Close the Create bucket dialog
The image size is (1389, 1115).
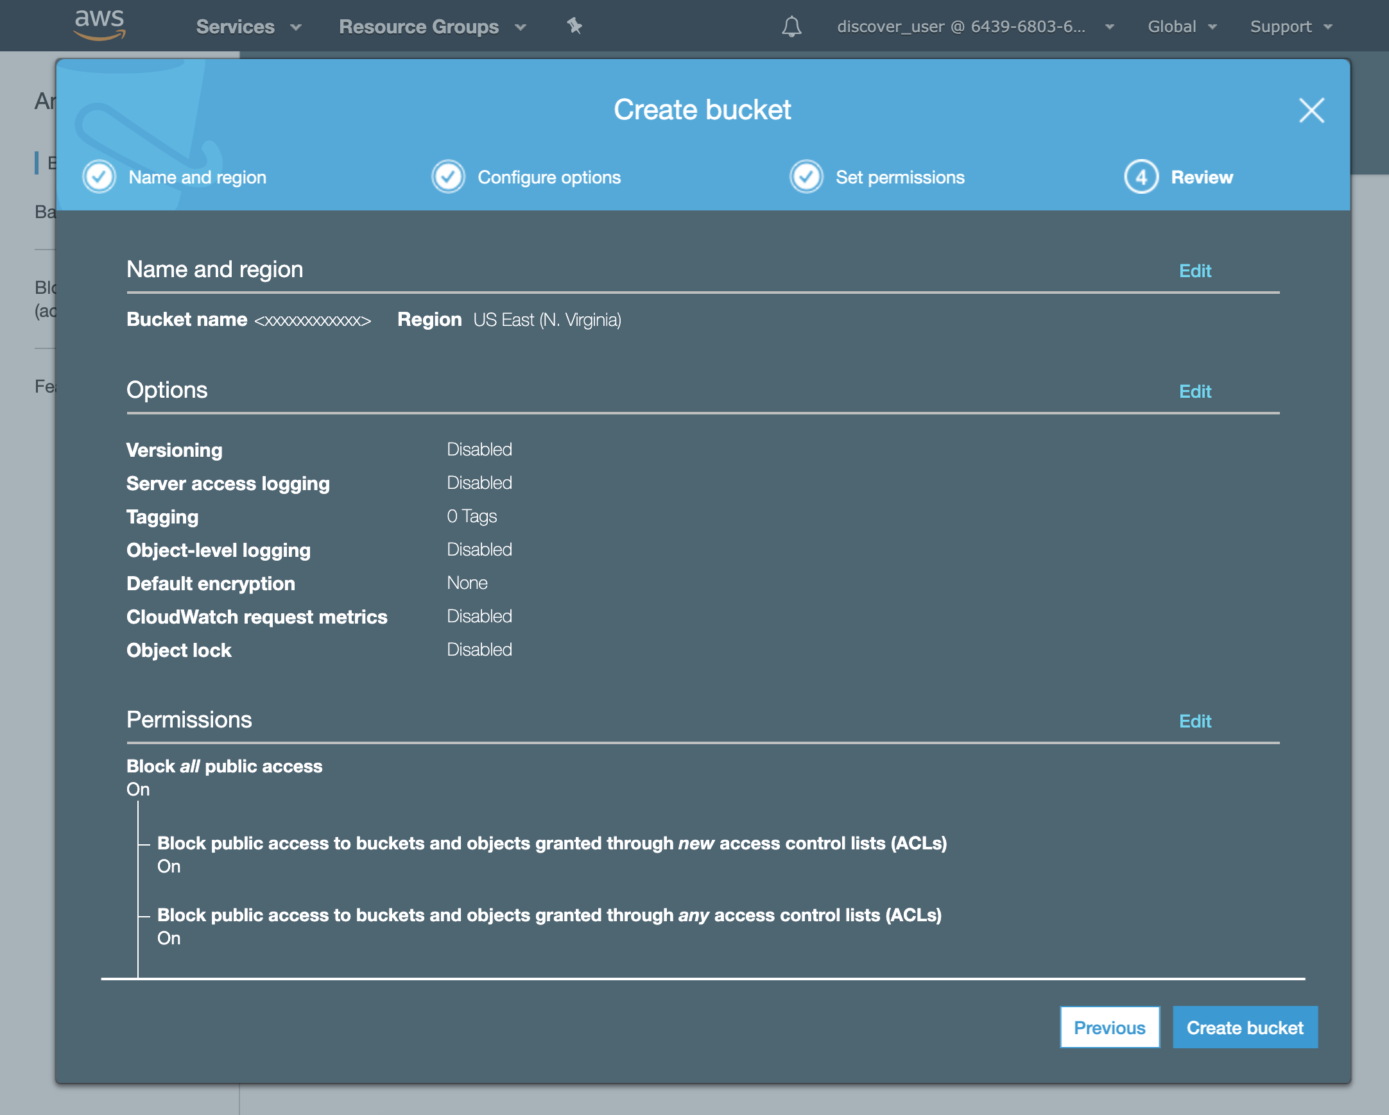pos(1311,110)
